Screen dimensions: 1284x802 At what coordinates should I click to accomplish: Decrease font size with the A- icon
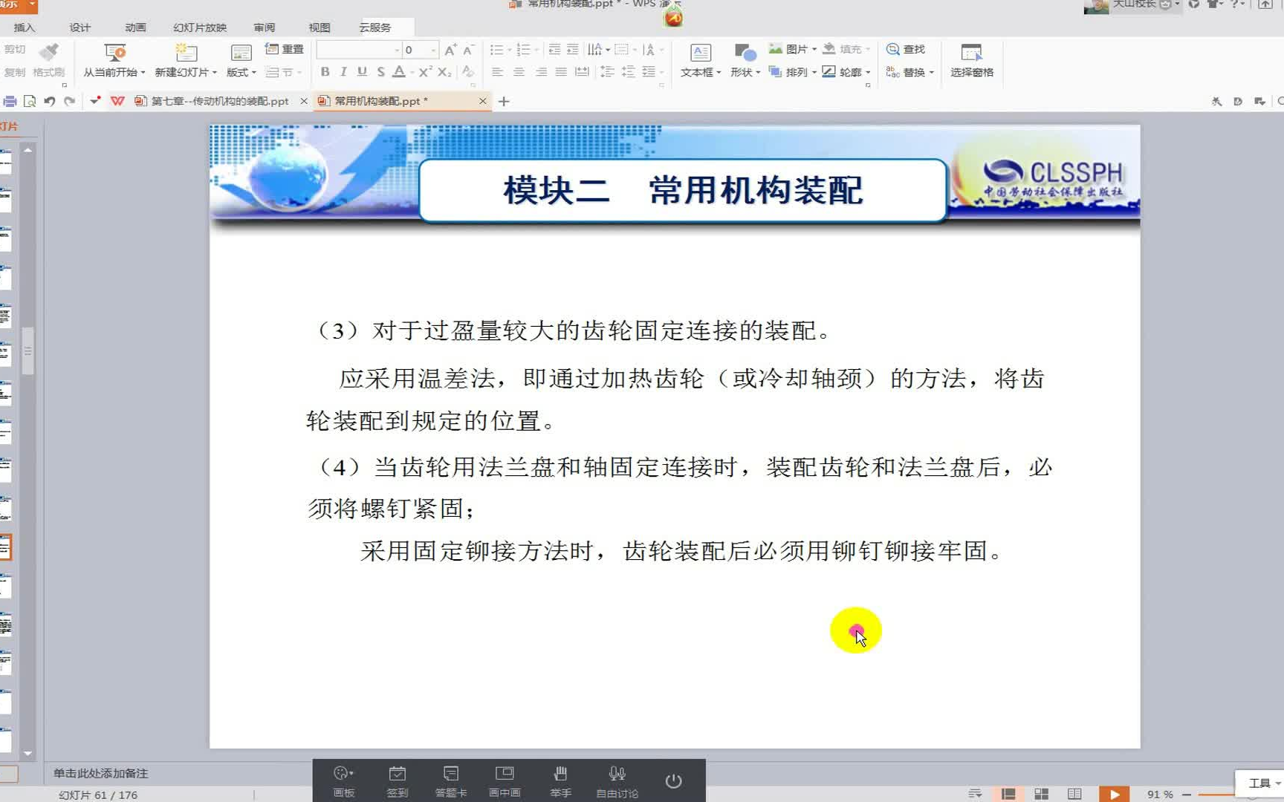pos(468,50)
